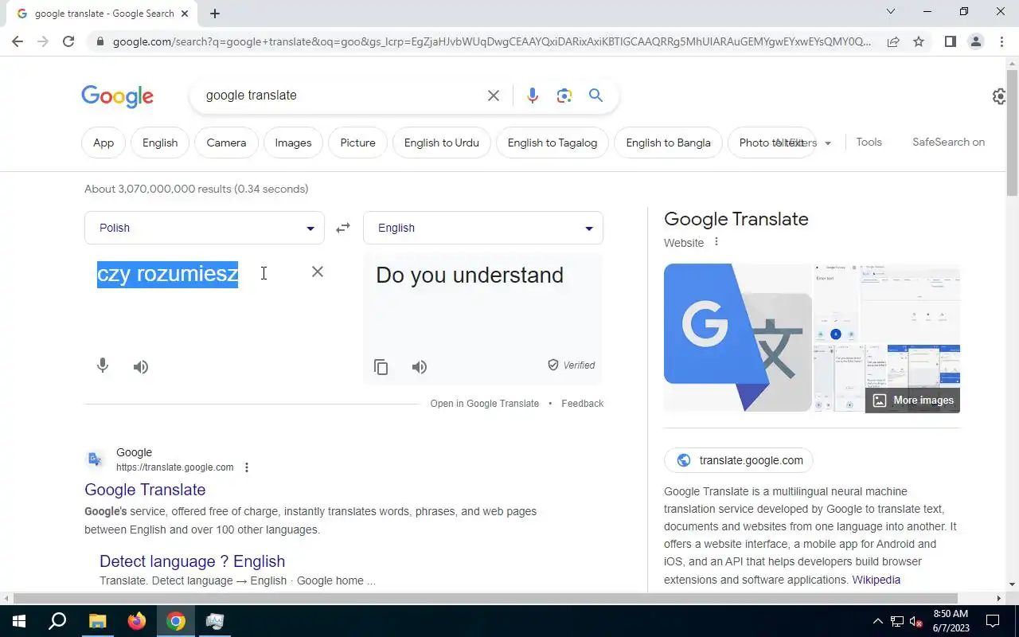Open a new browser tab
This screenshot has height=637, width=1019.
[x=215, y=13]
